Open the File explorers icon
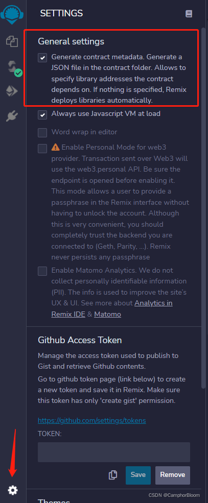 click(12, 41)
